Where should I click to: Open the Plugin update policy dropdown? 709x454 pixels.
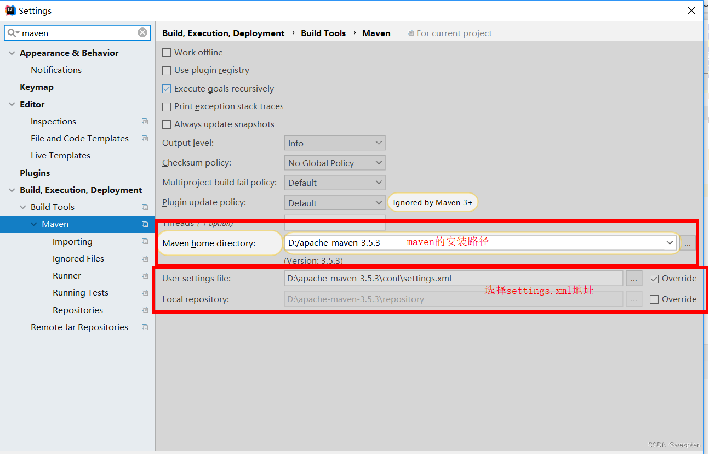(335, 203)
